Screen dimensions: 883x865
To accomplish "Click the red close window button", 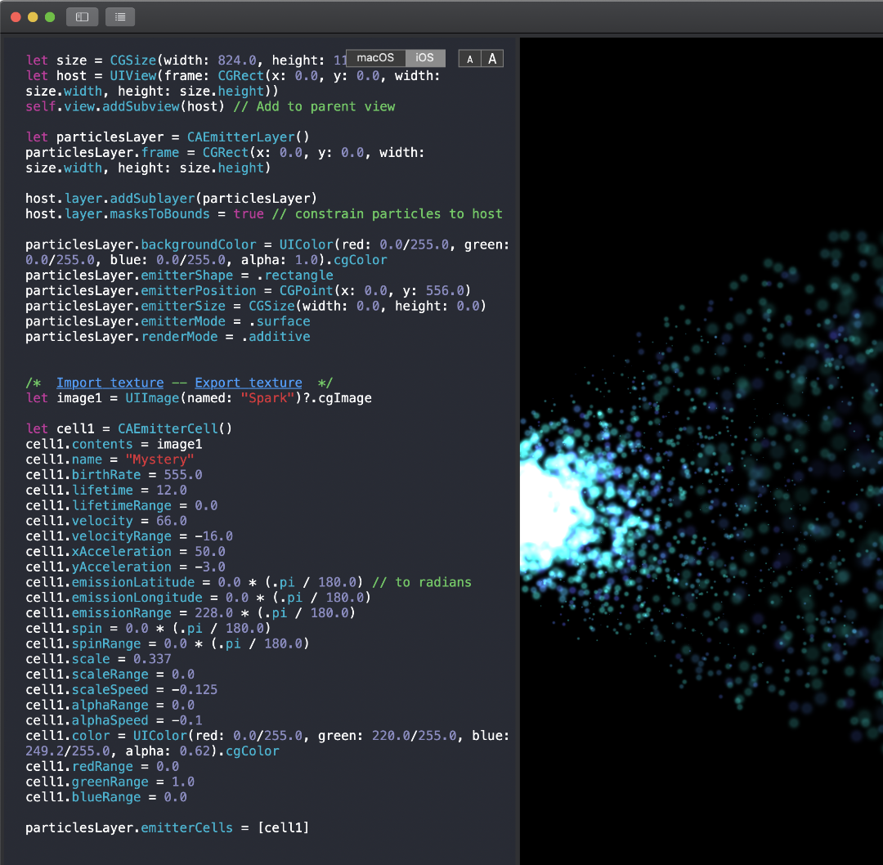I will (x=16, y=17).
